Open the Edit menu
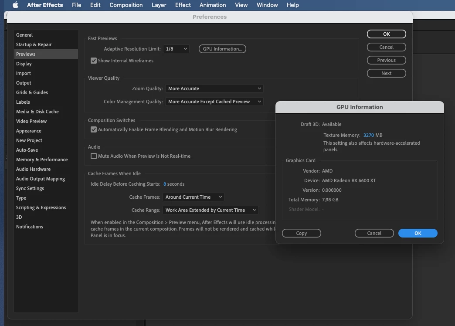Screen dimensions: 455x326 (95, 5)
